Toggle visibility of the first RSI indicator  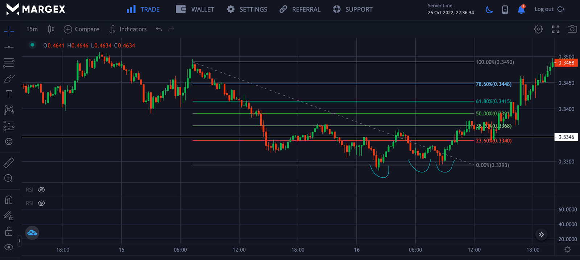point(41,190)
